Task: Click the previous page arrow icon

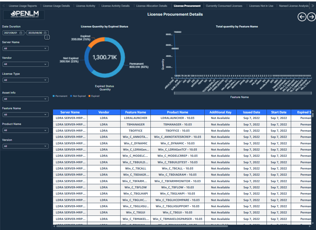Action: pos(302,17)
